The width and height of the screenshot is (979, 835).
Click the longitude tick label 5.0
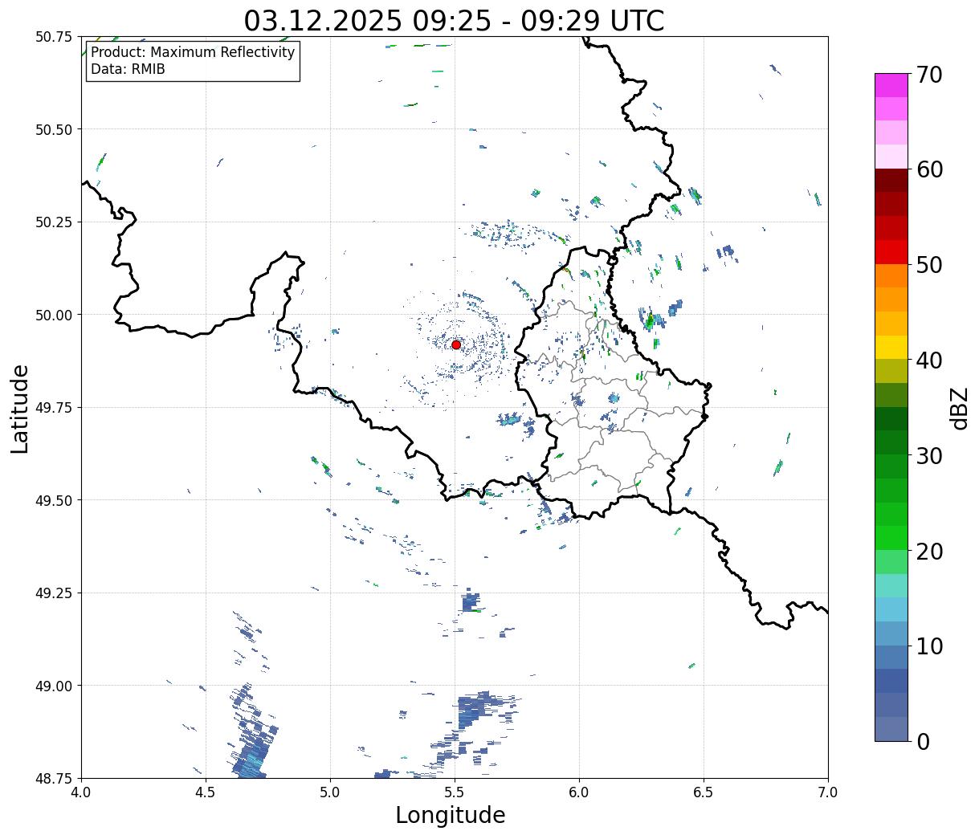(x=330, y=792)
